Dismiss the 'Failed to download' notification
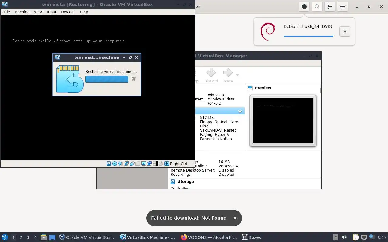388x242 pixels. tap(235, 218)
